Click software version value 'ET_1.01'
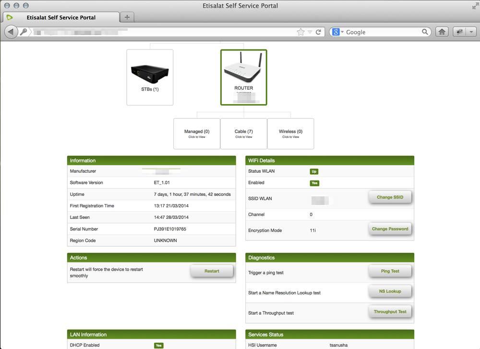This screenshot has width=480, height=349. [x=162, y=183]
